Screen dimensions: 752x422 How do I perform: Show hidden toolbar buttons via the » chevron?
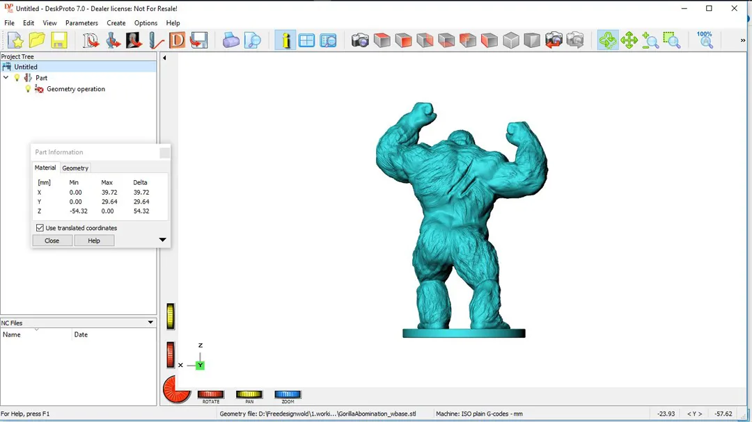pyautogui.click(x=743, y=41)
